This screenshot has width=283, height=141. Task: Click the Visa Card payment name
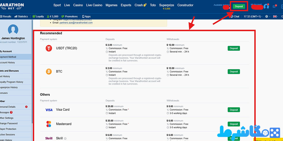tap(63, 109)
